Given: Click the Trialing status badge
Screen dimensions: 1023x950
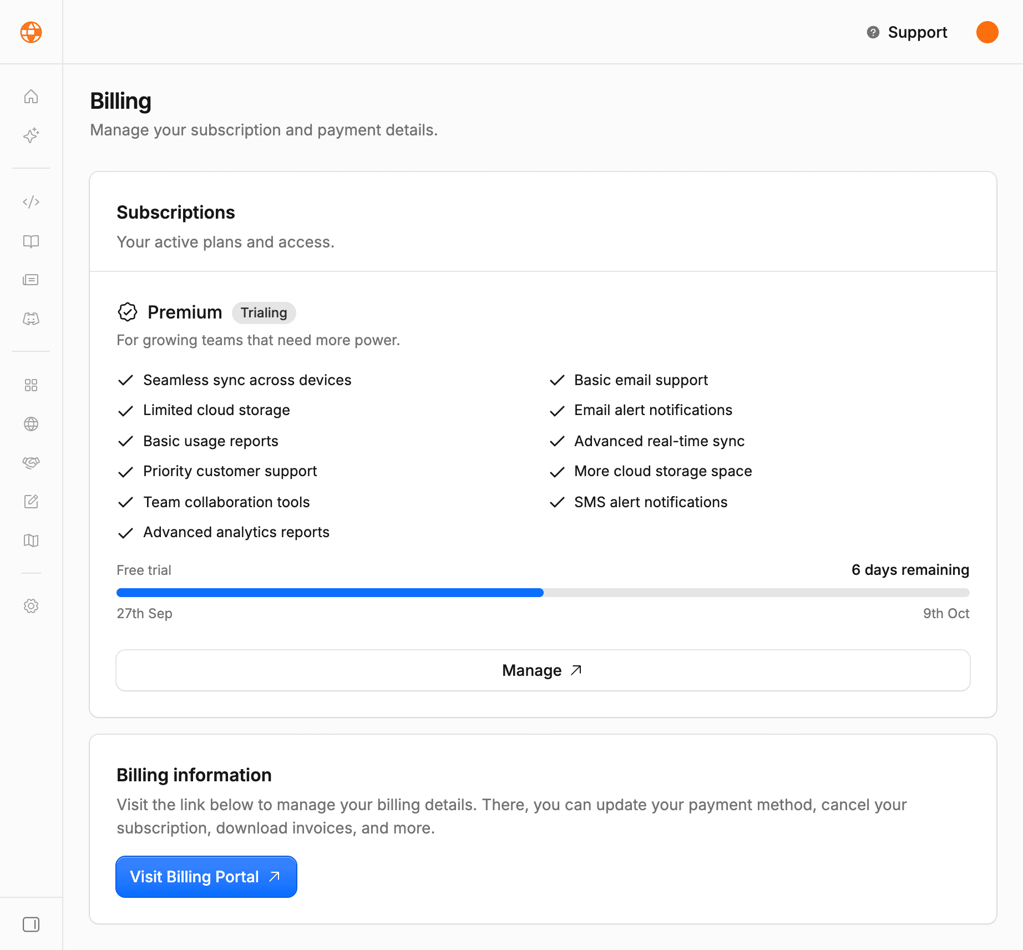Looking at the screenshot, I should pos(264,313).
